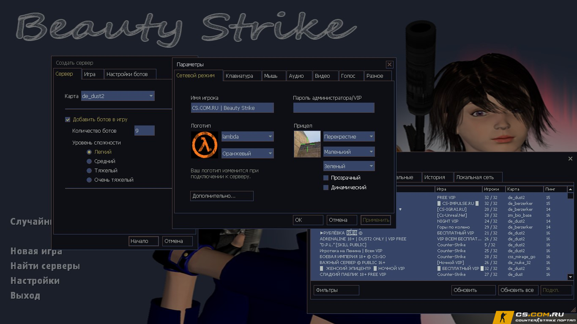
Task: Click Начало to start the server
Action: click(144, 241)
